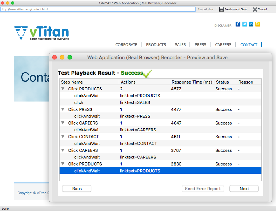Image resolution: width=276 pixels, height=211 pixels.
Task: Click the Status column header
Action: (x=225, y=82)
